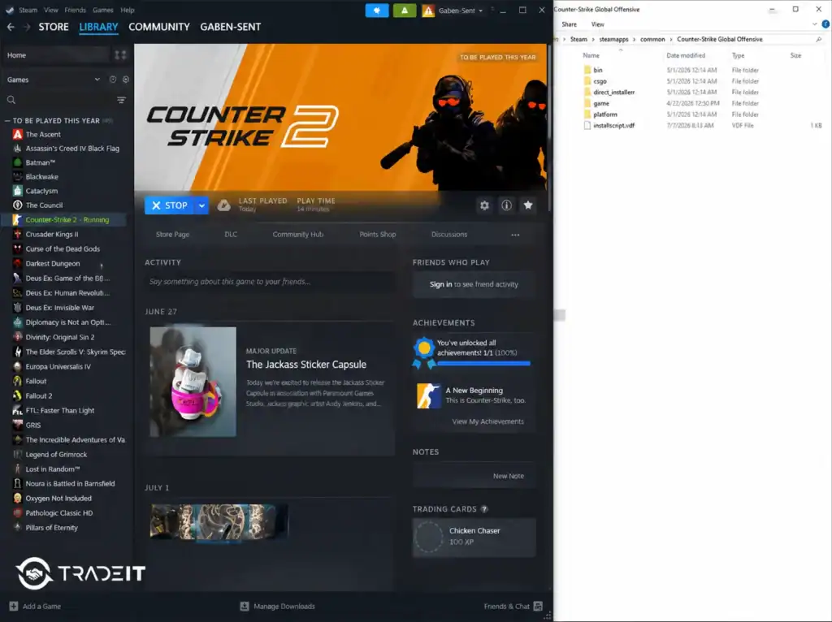Click the Manage Downloads icon
The image size is (832, 622).
pyautogui.click(x=244, y=606)
